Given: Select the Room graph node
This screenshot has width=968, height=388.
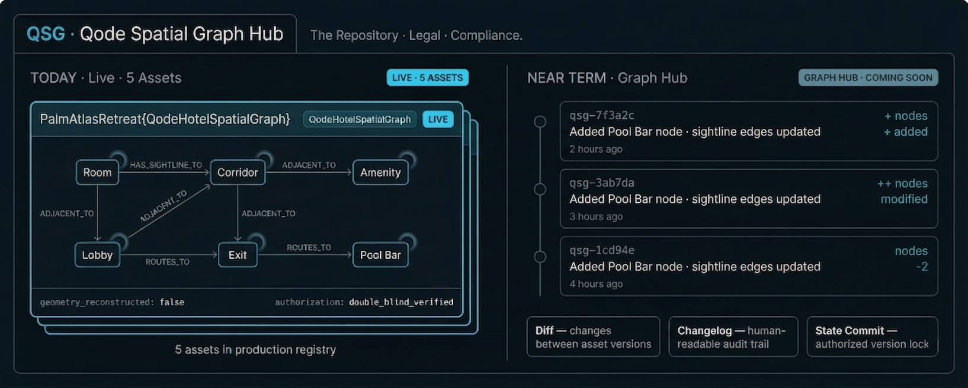Looking at the screenshot, I should 97,172.
